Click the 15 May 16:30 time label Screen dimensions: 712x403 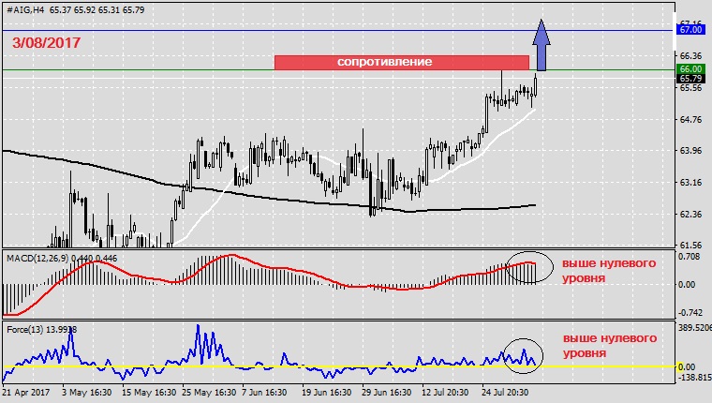click(x=149, y=392)
